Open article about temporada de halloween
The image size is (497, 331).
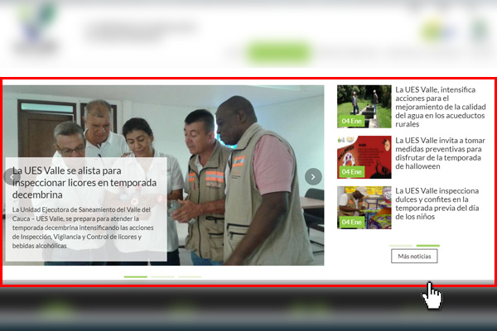pyautogui.click(x=440, y=153)
